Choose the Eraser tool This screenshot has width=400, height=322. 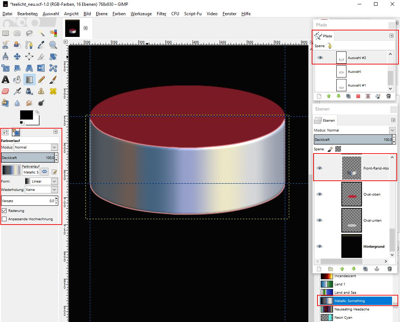click(5, 91)
